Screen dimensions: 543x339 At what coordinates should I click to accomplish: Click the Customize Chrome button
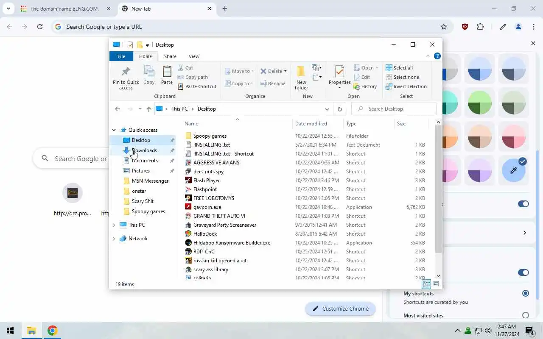341,308
